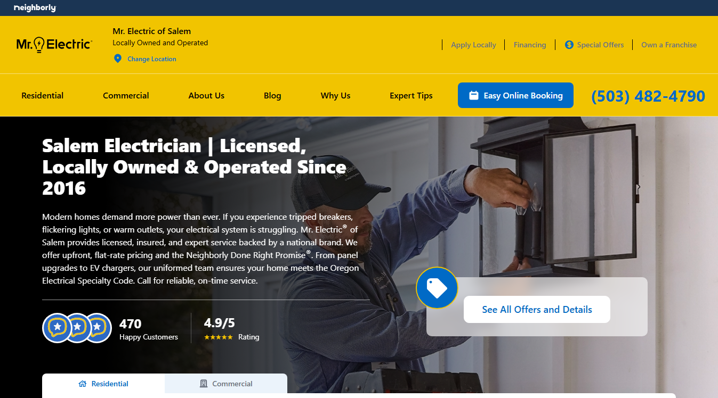This screenshot has width=718, height=398.
Task: Open the Commercial navigation menu
Action: pos(126,96)
